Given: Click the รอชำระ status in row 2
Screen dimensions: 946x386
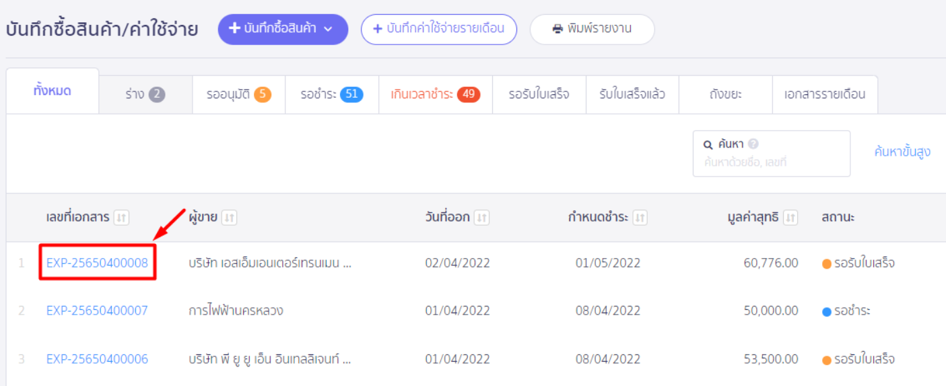Looking at the screenshot, I should tap(846, 311).
